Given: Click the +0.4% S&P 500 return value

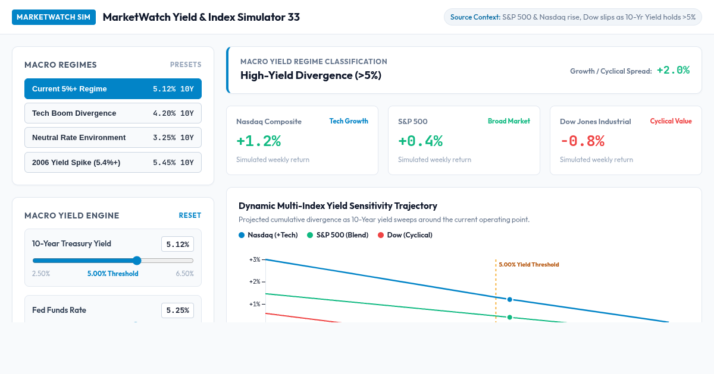Looking at the screenshot, I should click(x=420, y=141).
